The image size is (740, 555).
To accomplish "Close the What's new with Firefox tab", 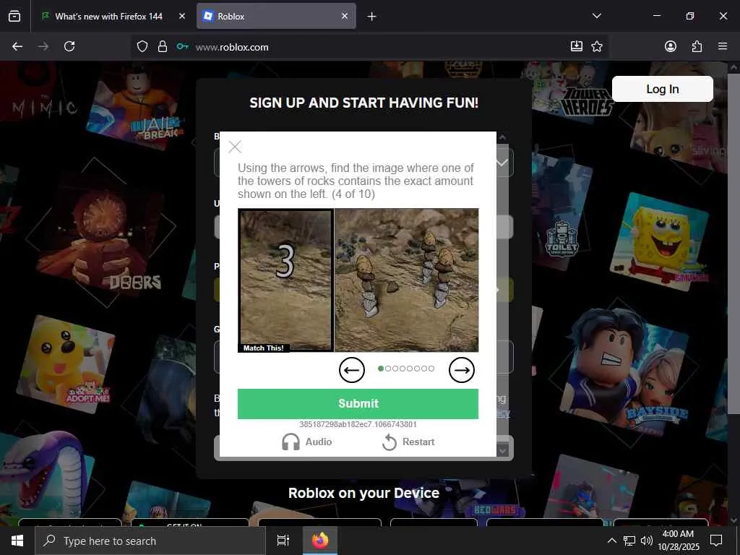I will (x=182, y=16).
